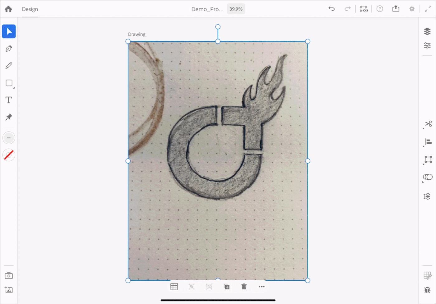The image size is (436, 304).
Task: Open the bug report icon
Action: 427,290
